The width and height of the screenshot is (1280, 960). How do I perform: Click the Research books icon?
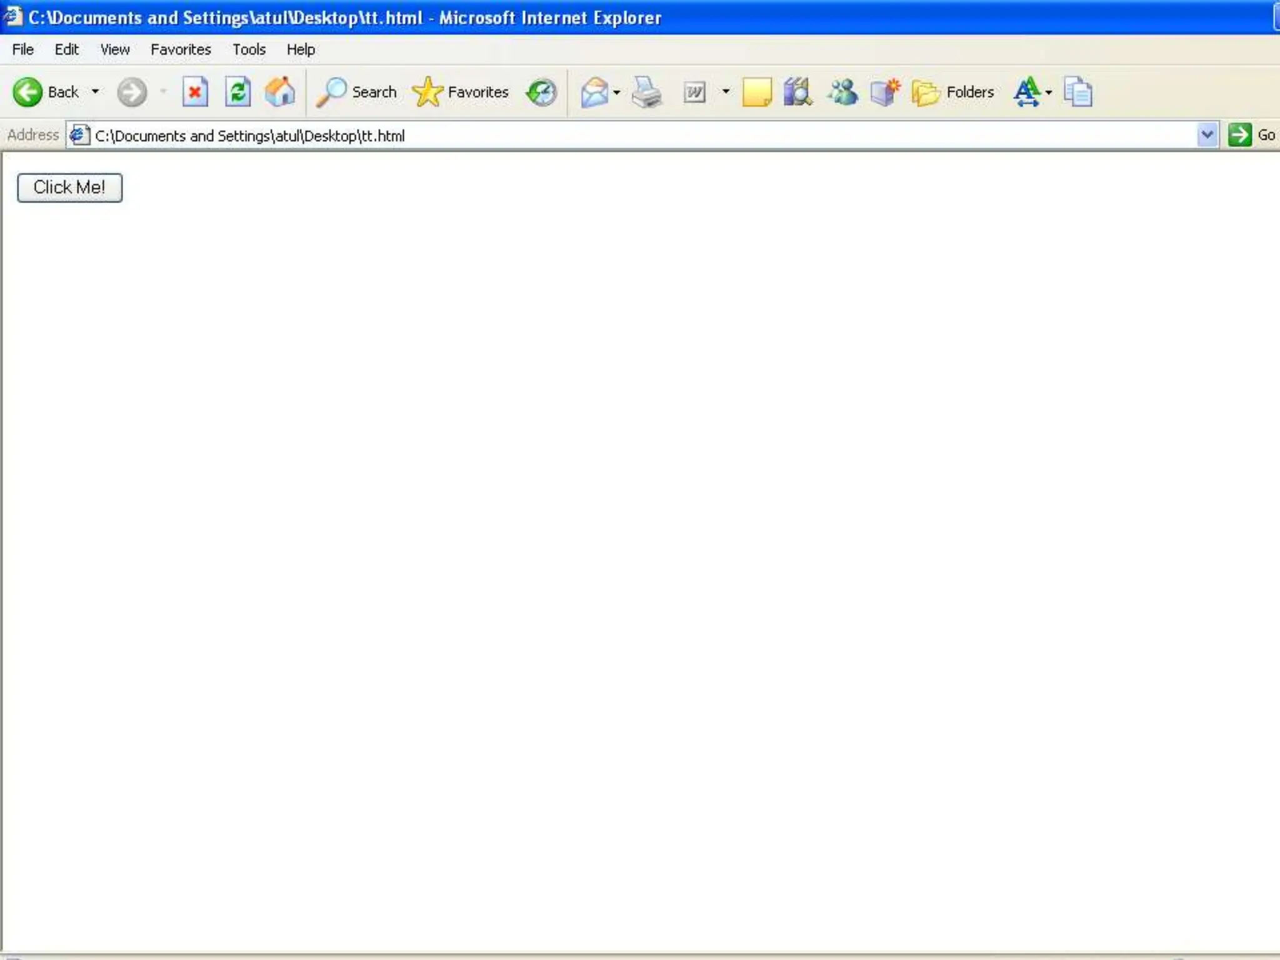coord(797,92)
